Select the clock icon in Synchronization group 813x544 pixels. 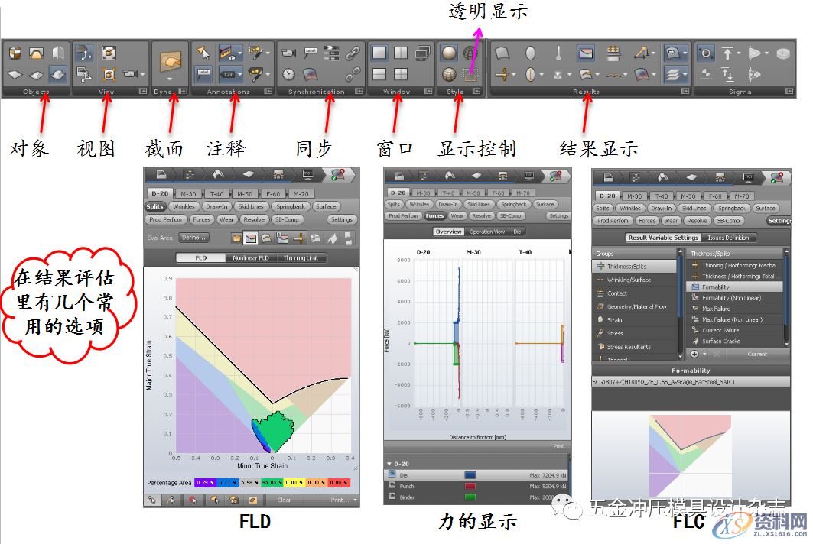point(288,73)
